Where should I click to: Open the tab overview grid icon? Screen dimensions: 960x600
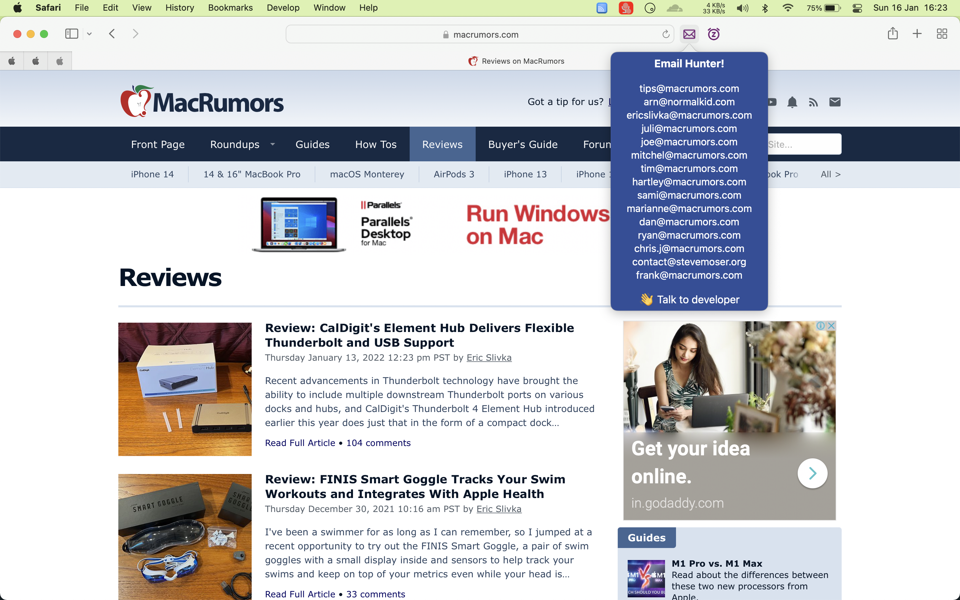pyautogui.click(x=942, y=33)
